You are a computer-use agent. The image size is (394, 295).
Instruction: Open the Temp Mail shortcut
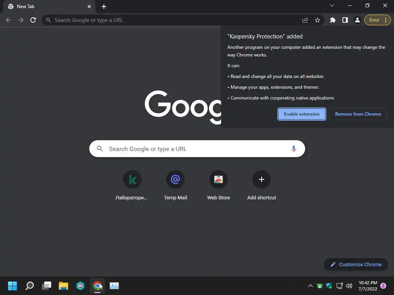click(x=175, y=186)
